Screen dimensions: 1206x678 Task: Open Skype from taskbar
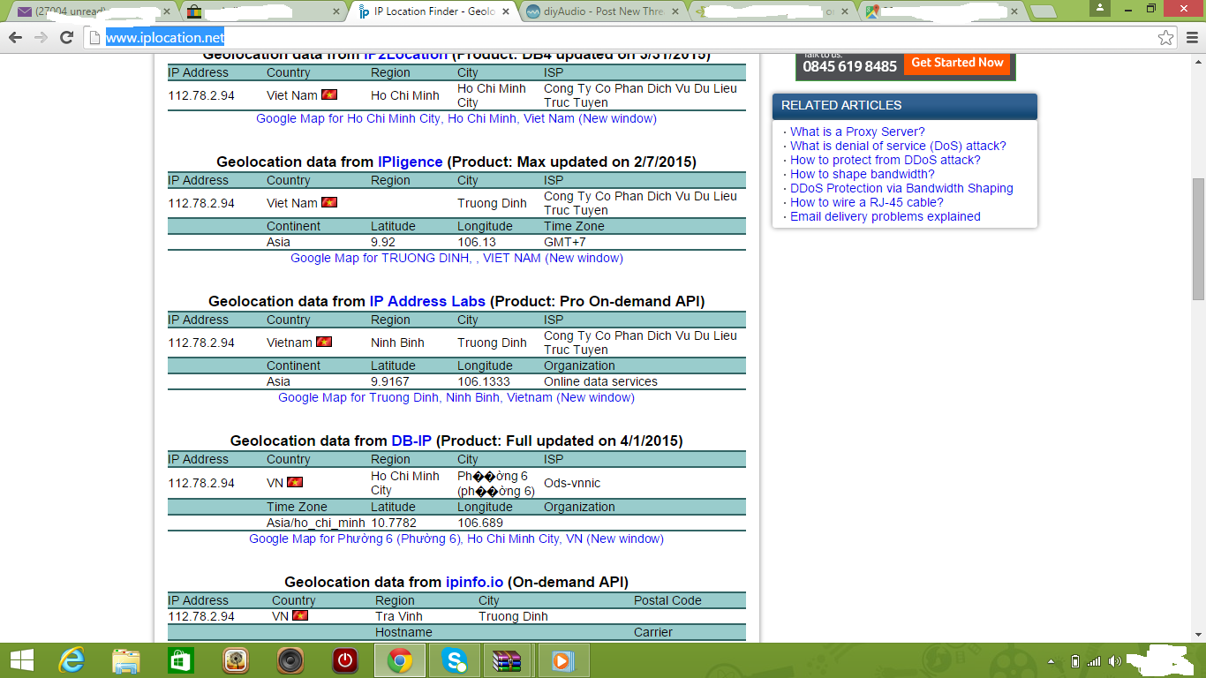click(455, 660)
